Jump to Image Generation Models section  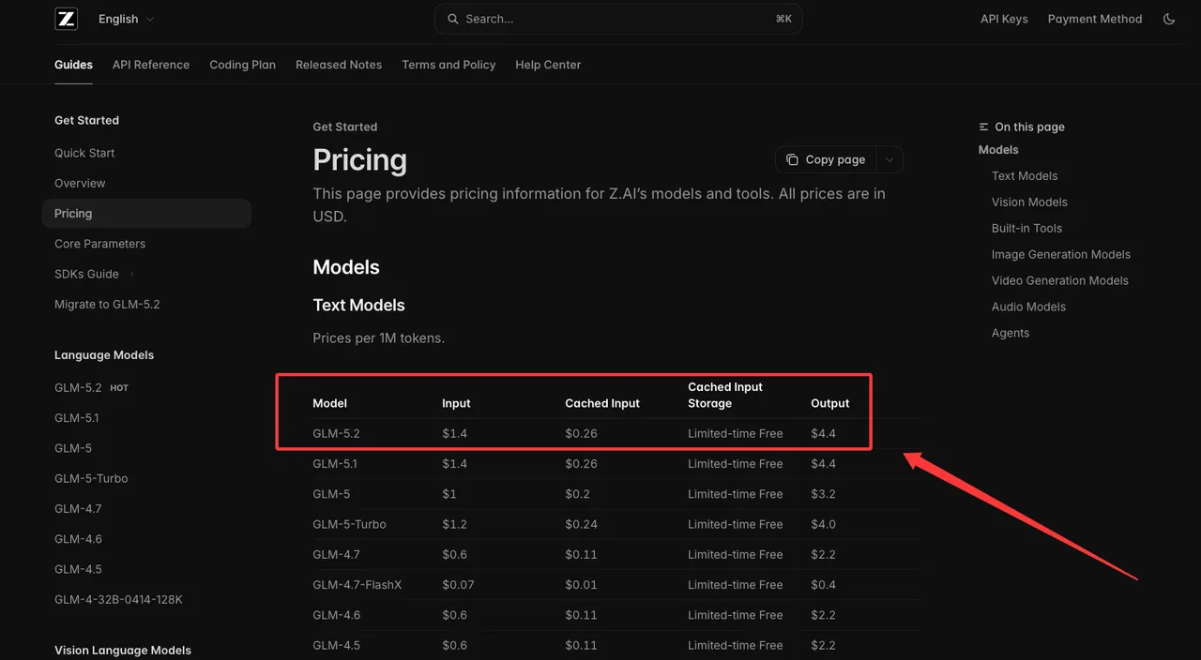(x=1061, y=254)
